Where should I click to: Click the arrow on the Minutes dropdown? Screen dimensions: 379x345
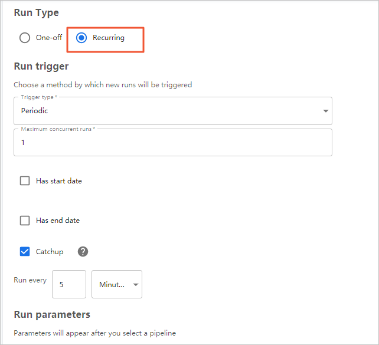[136, 285]
